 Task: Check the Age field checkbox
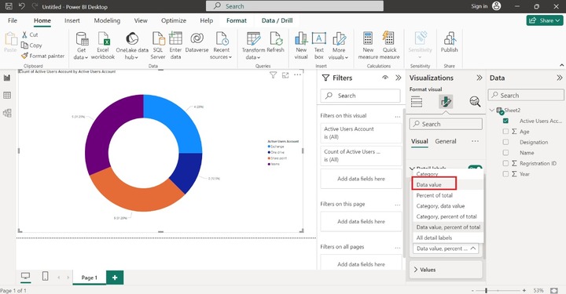(x=505, y=132)
